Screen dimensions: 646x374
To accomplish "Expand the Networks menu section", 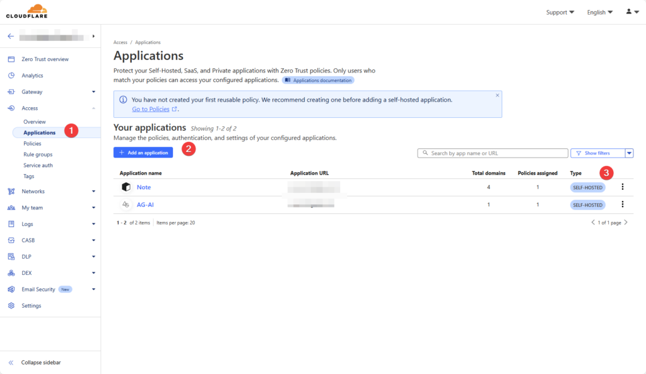I will pyautogui.click(x=93, y=192).
